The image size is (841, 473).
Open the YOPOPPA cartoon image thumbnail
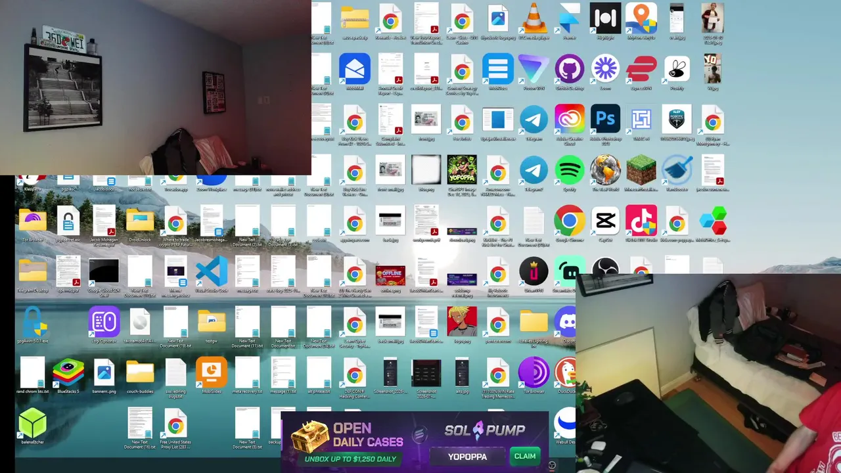(x=462, y=171)
